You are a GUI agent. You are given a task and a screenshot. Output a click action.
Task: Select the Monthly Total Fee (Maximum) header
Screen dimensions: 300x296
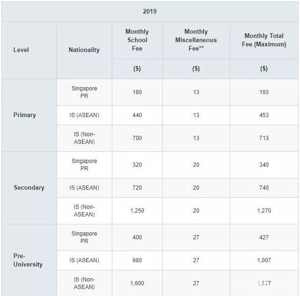coord(264,40)
